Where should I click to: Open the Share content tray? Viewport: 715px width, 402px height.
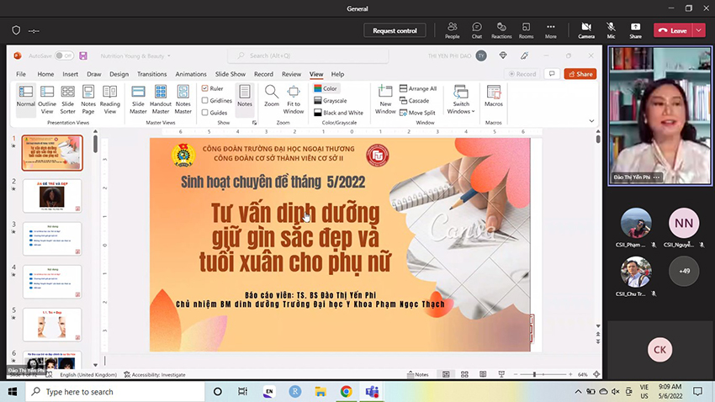click(x=635, y=30)
